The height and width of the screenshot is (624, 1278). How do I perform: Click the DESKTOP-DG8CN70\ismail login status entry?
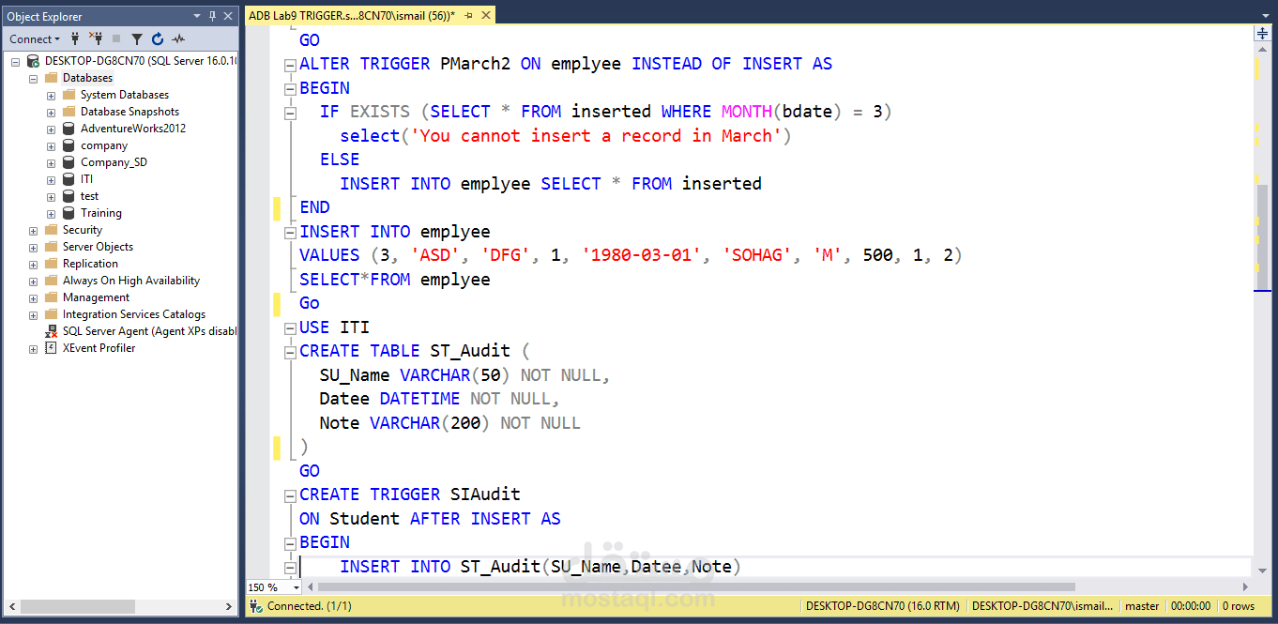pos(1042,606)
